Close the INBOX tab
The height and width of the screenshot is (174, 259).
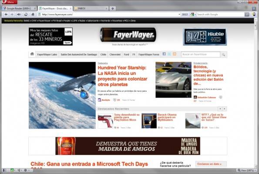106,8
